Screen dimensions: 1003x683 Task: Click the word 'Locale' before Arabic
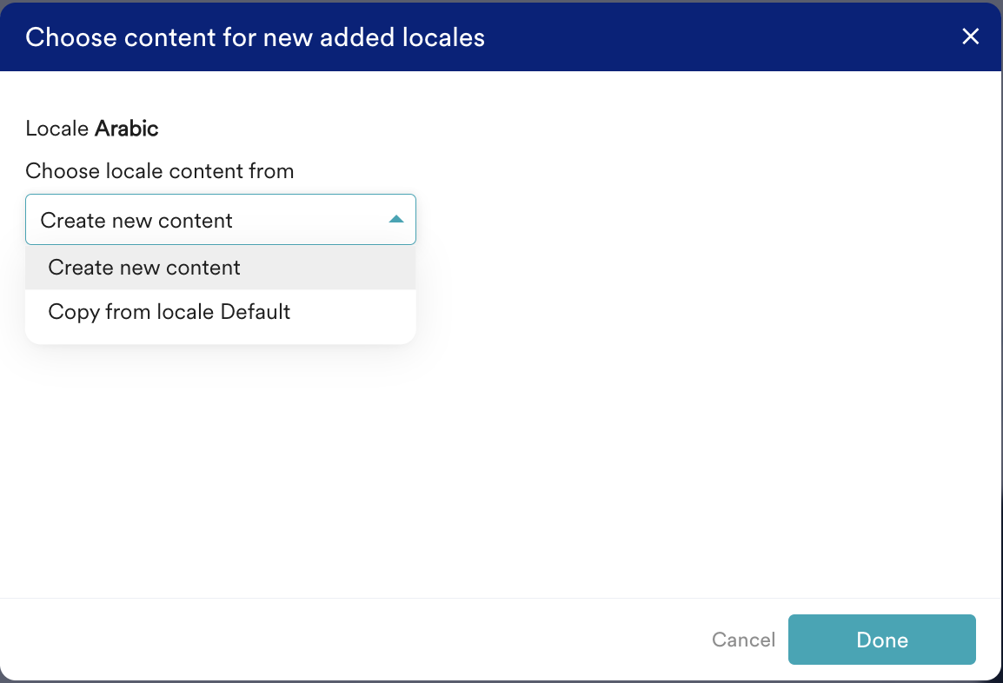57,129
